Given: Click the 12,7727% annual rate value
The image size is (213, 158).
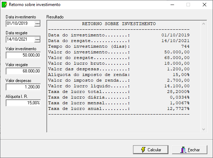Looking at the screenshot, I should tap(178, 109).
